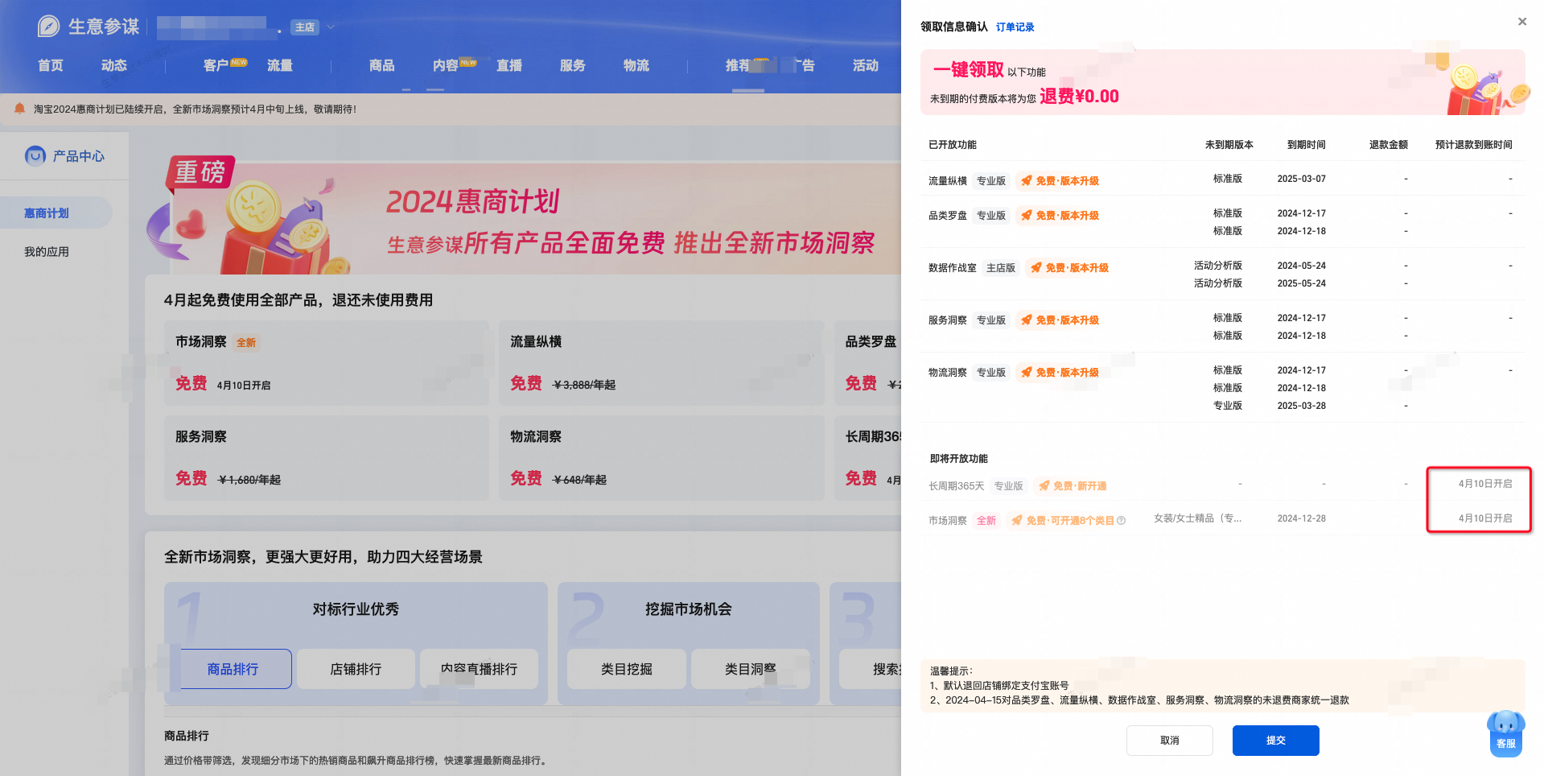Click the 产品中心 round icon in the sidebar
Image resolution: width=1544 pixels, height=776 pixels.
pos(35,155)
